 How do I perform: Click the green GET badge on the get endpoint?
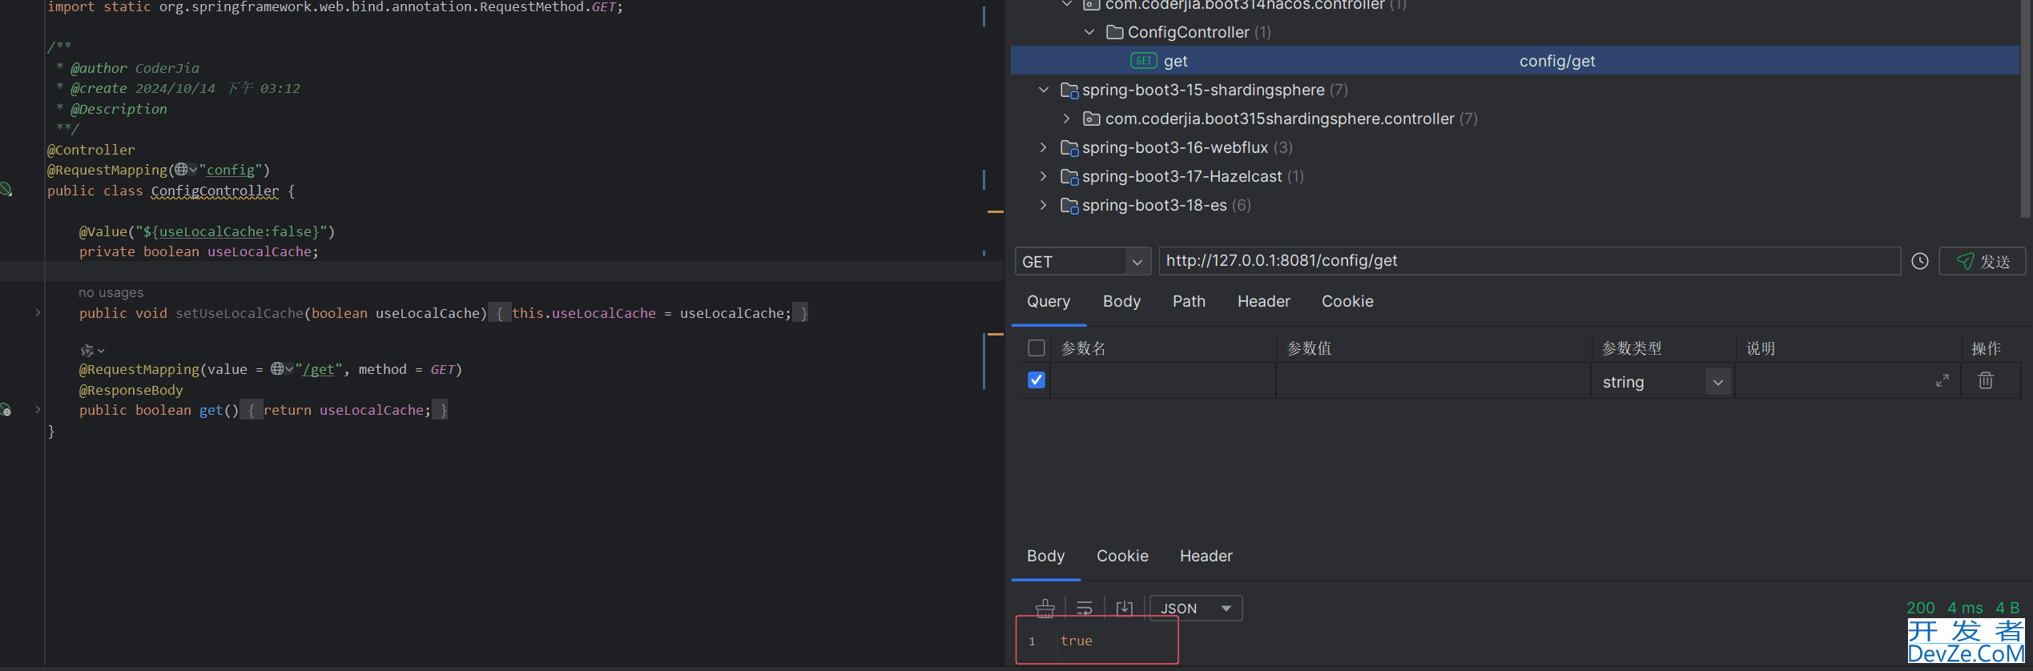coord(1143,60)
